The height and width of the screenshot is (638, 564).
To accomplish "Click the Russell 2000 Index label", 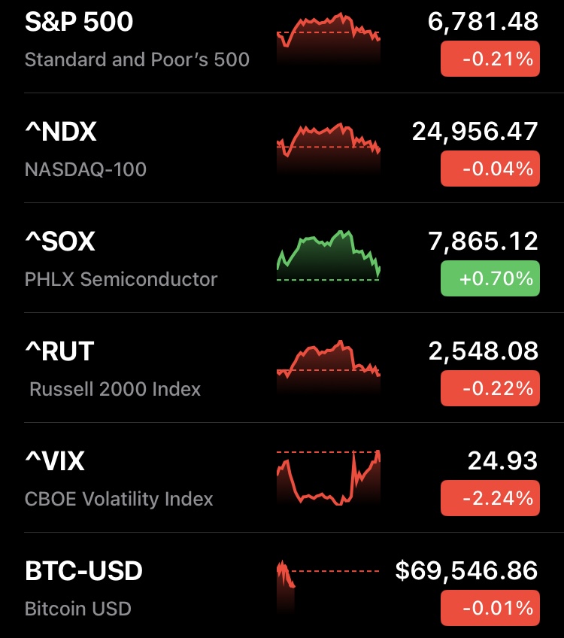I will 115,389.
